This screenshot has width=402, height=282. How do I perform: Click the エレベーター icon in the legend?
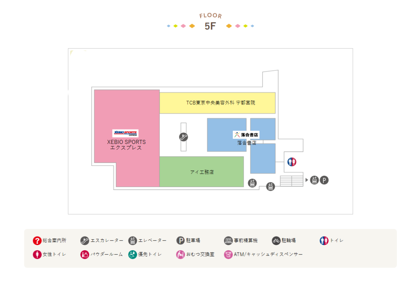133,240
